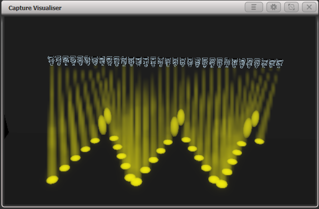Select the rightmost fixture in the rig row

point(280,64)
